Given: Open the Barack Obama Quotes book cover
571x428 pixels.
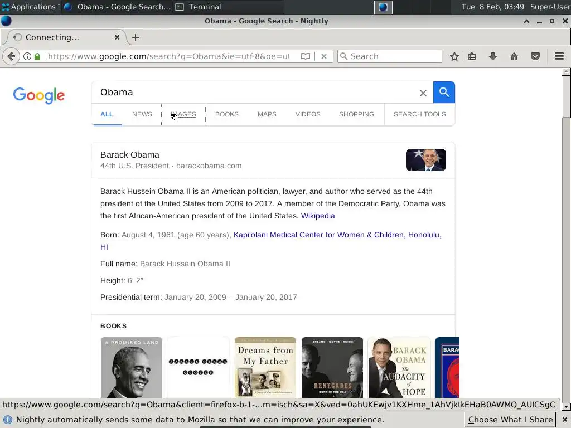Looking at the screenshot, I should pos(199,368).
